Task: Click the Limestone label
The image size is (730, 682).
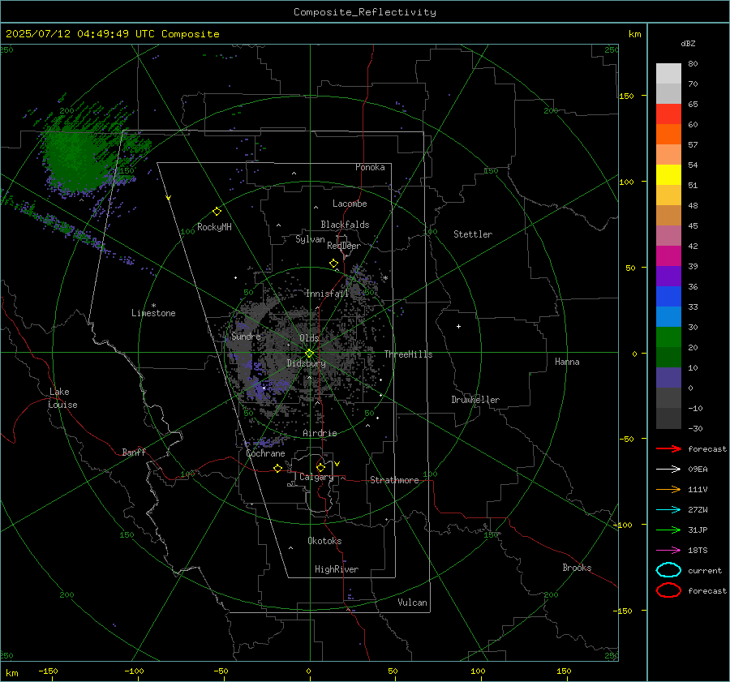Action: [153, 313]
